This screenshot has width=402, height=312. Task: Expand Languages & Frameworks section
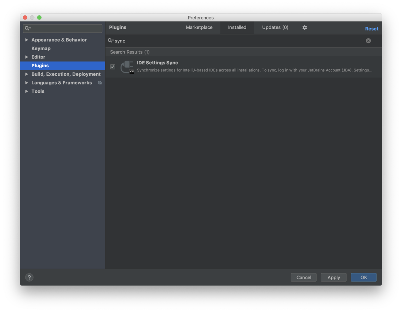tap(27, 83)
